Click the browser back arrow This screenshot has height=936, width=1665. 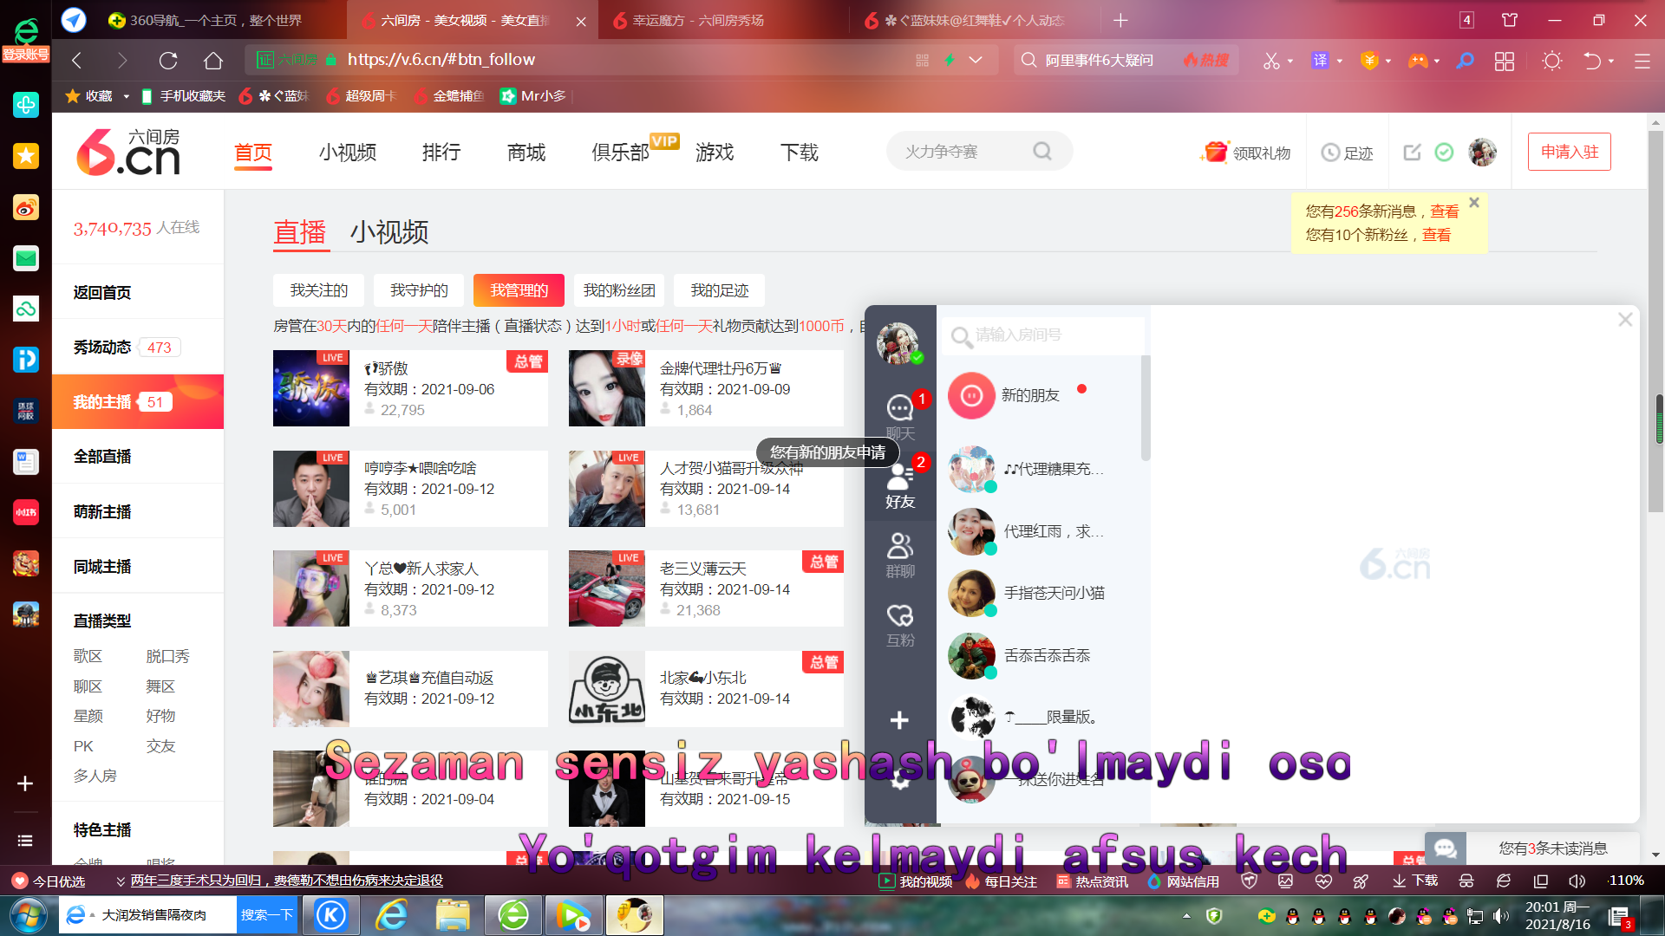coord(76,60)
